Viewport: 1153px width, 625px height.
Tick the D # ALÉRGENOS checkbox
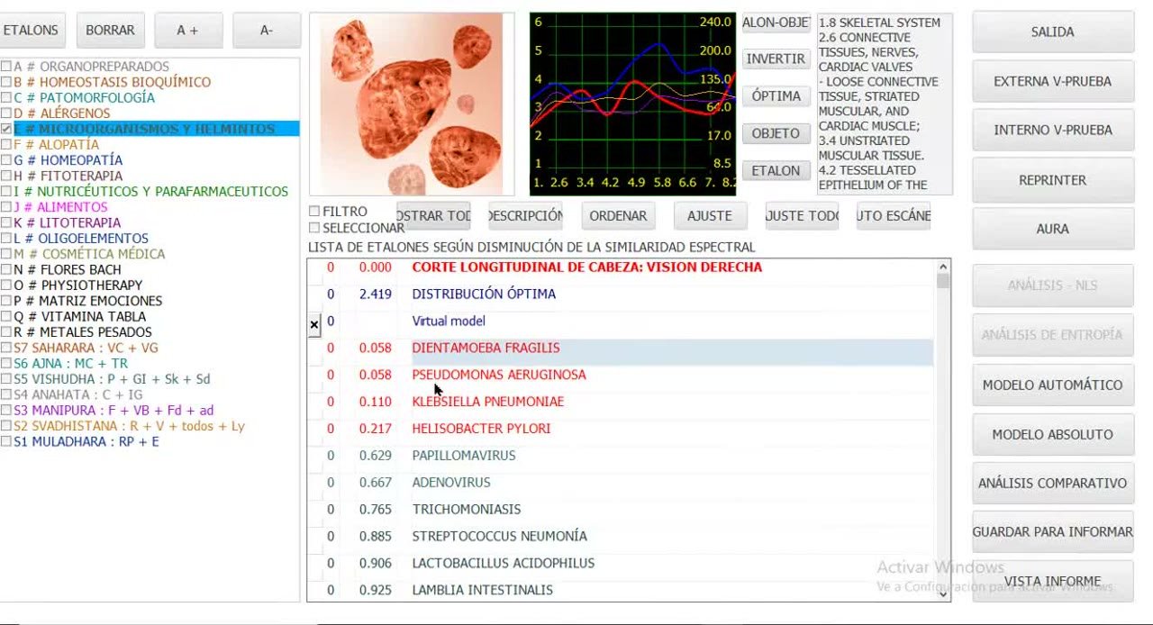6,113
